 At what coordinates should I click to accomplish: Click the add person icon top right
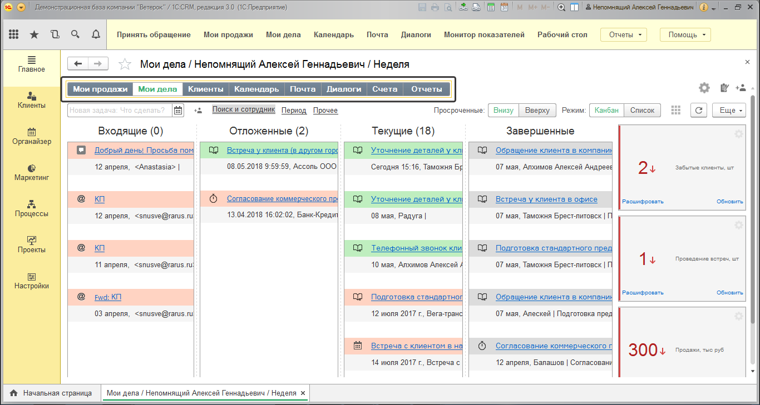point(741,88)
